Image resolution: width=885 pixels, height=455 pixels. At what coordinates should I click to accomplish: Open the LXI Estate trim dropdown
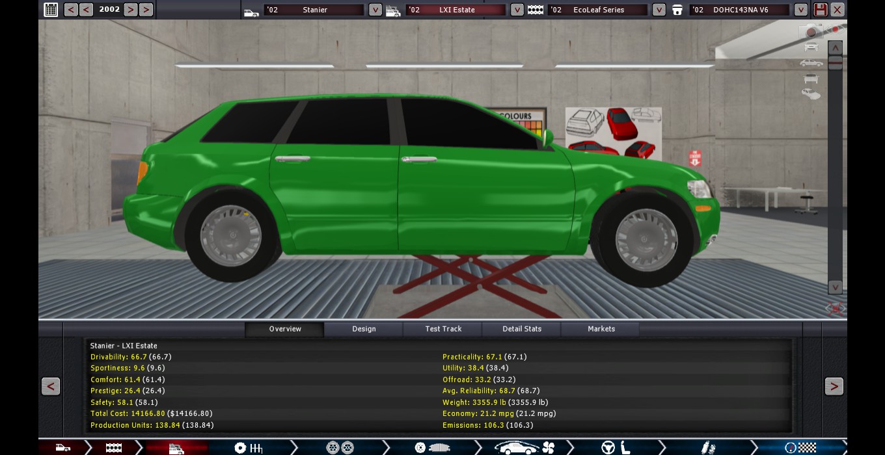click(x=517, y=10)
